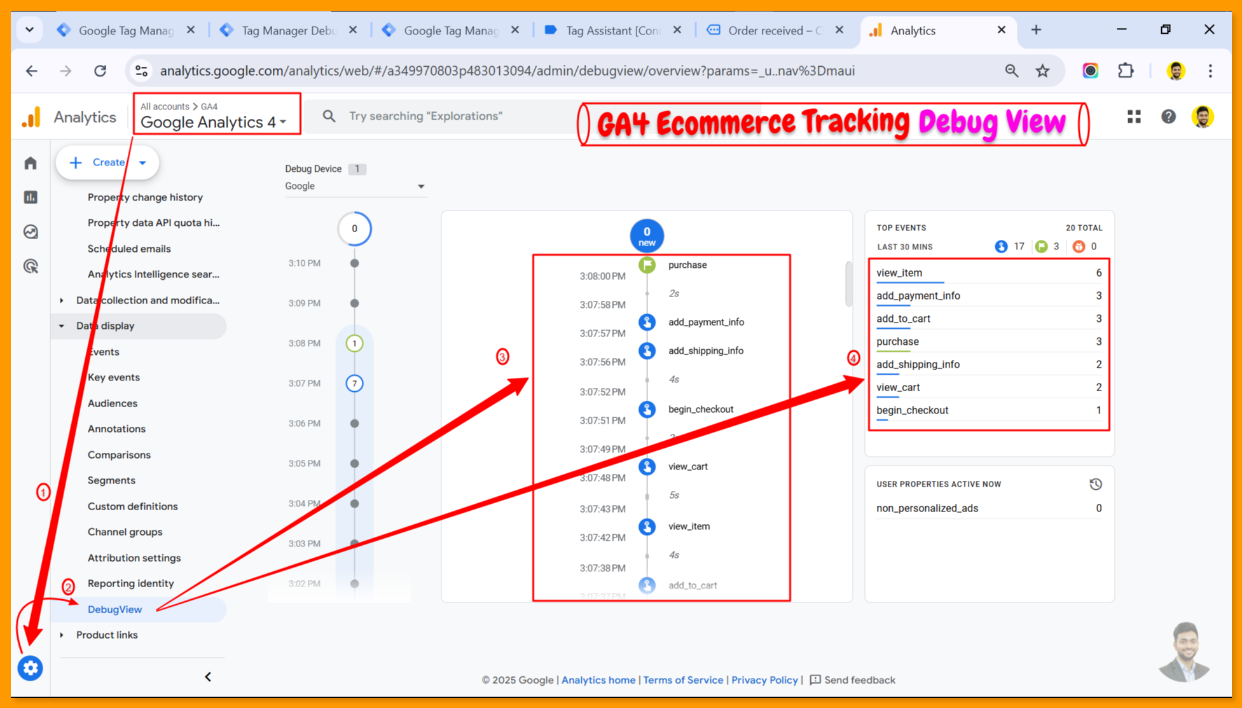1242x708 pixels.
Task: Select the purchase event in the timeline
Action: (687, 265)
